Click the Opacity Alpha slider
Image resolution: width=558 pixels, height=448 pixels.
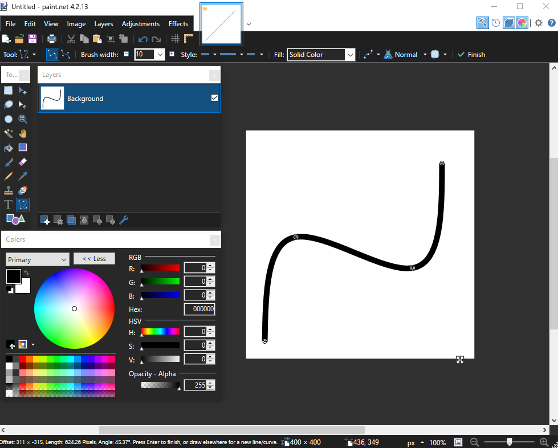161,385
